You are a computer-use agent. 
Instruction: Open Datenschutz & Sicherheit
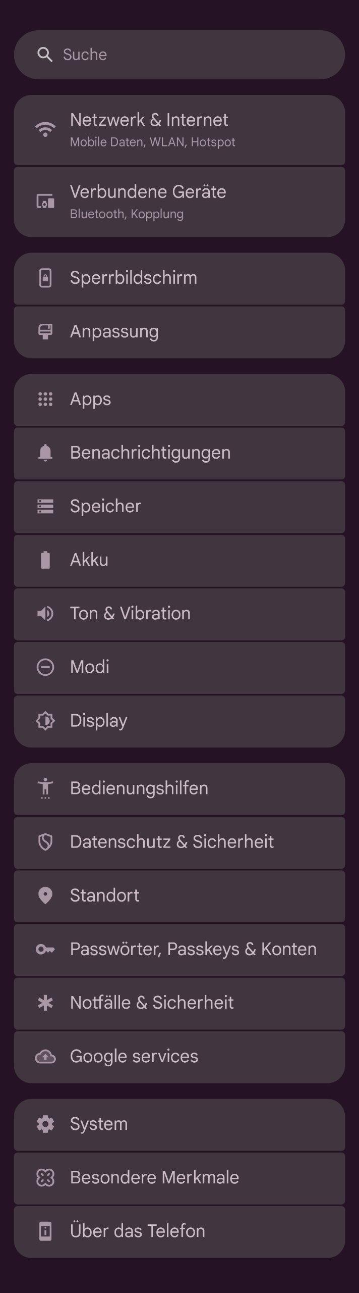(179, 842)
